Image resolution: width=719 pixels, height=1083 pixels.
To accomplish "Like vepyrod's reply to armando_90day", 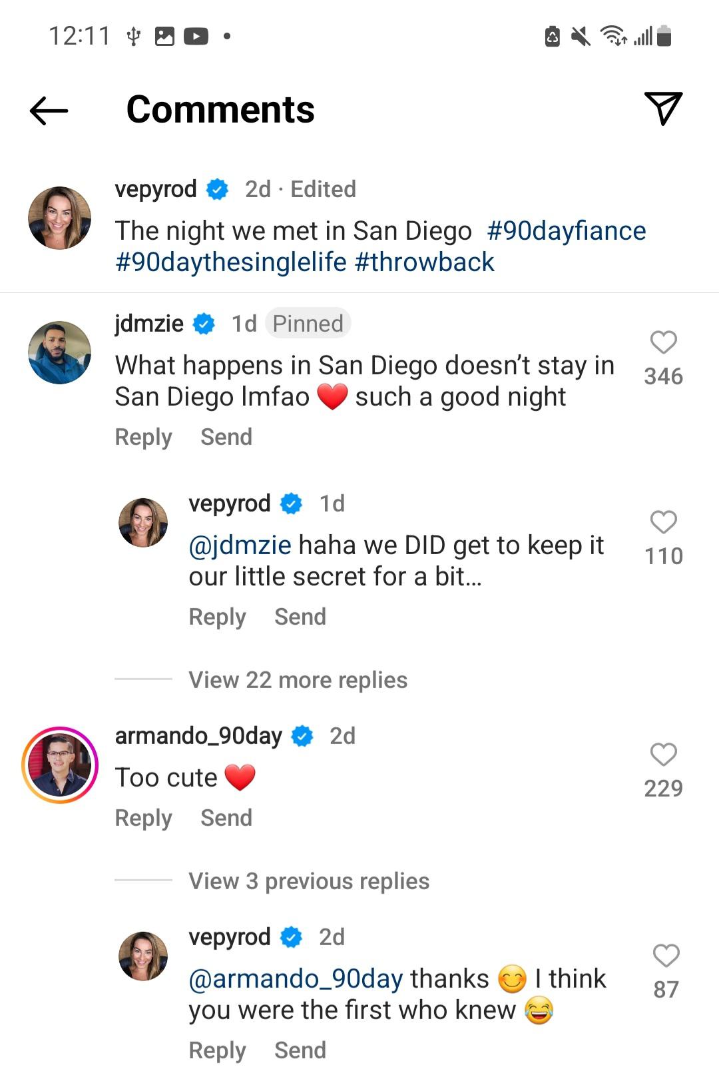I will [x=665, y=956].
